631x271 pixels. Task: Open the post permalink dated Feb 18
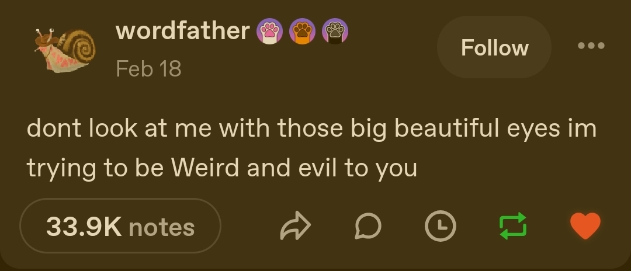coord(148,69)
